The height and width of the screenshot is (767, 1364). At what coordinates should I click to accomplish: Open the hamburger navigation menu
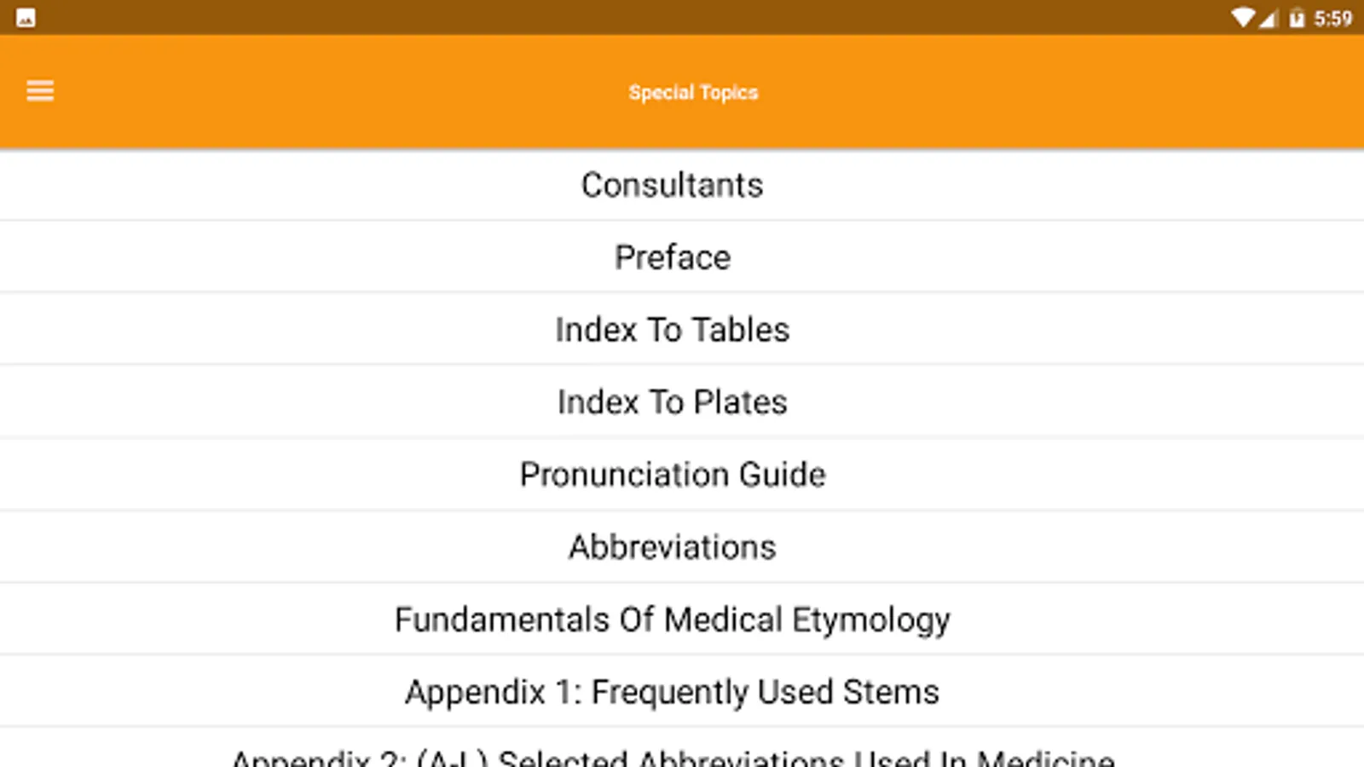click(40, 90)
